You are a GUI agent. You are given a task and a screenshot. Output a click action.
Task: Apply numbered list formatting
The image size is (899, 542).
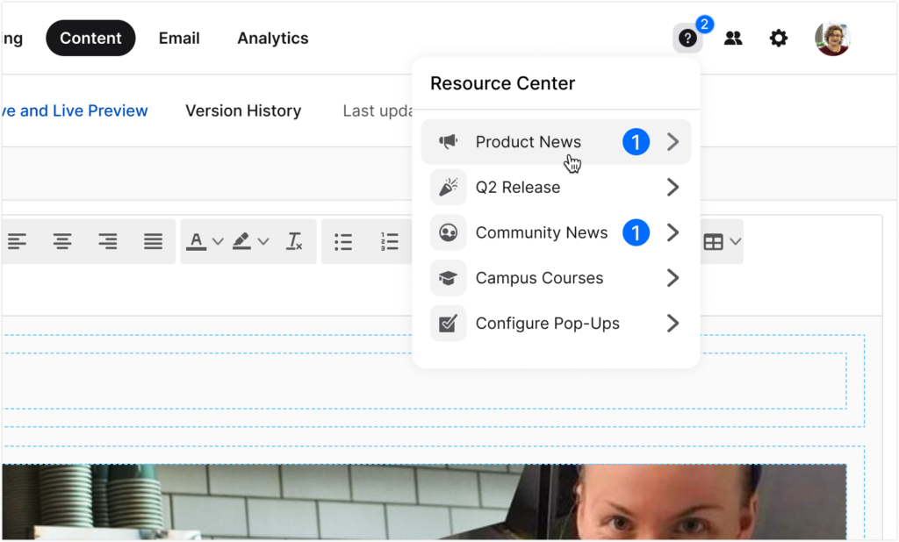pyautogui.click(x=390, y=241)
